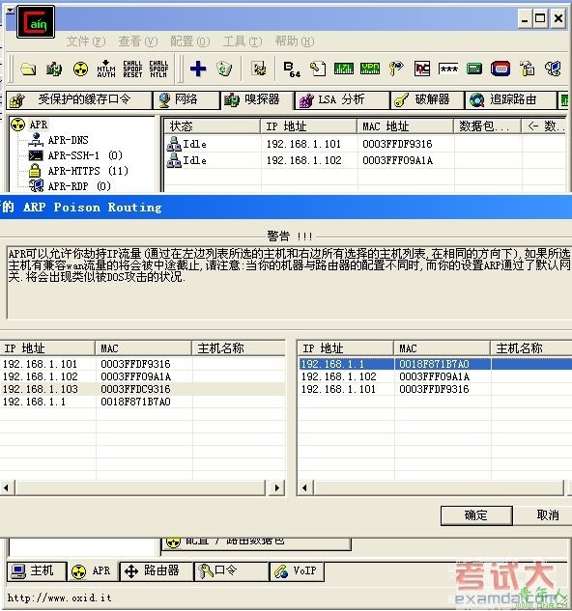Select 192.168.1.102 in left host list

click(x=142, y=376)
